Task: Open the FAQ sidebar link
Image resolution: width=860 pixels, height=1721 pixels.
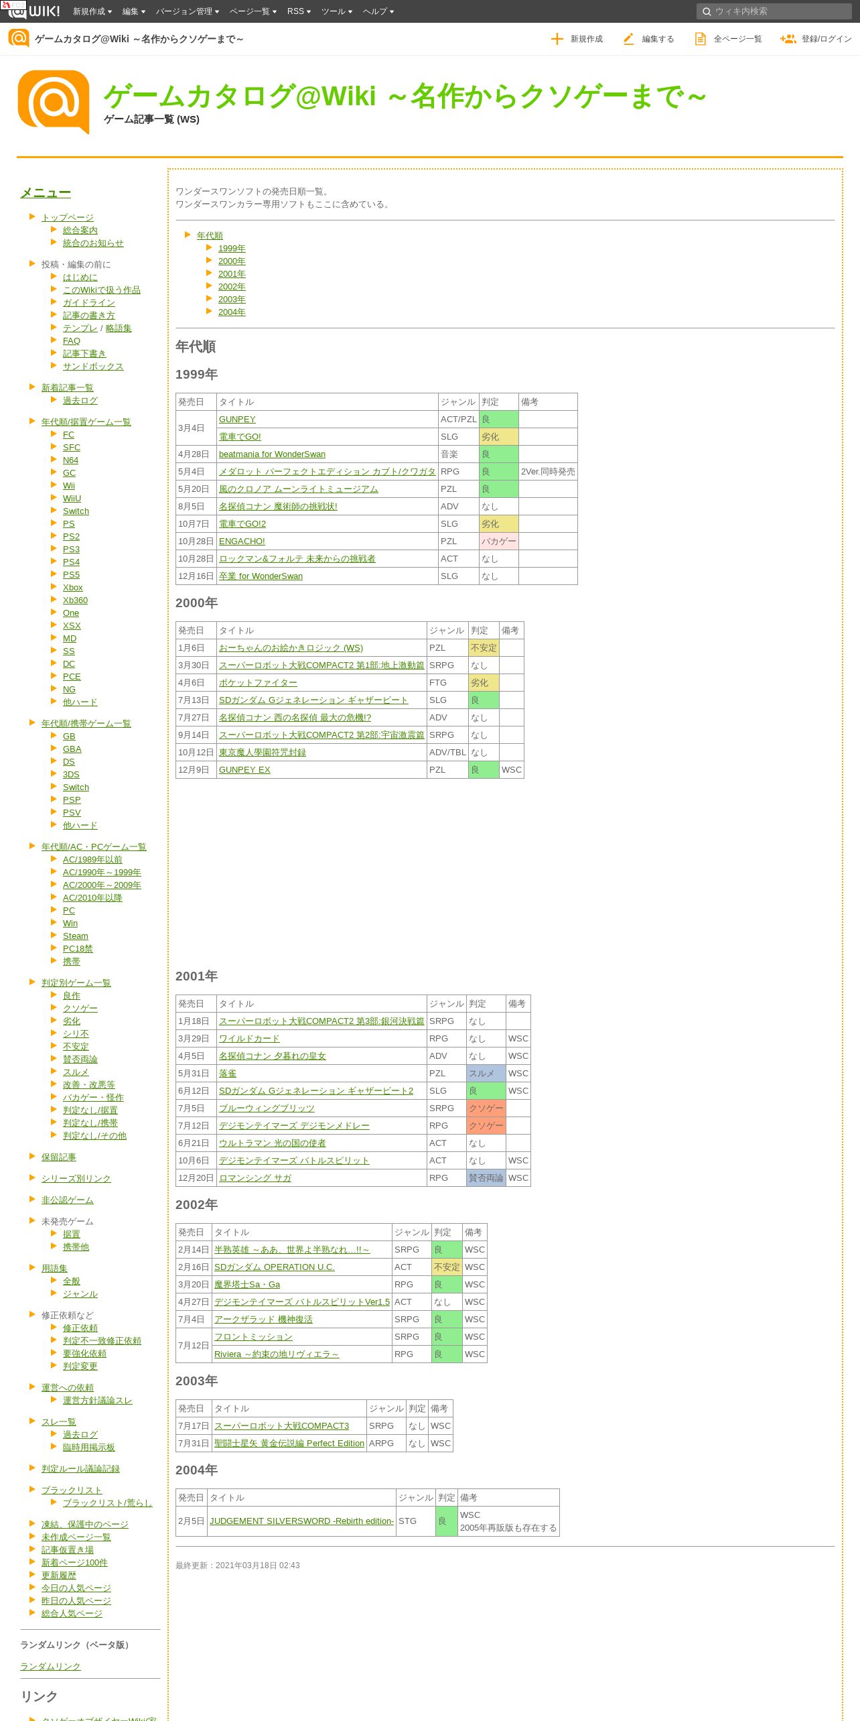Action: tap(72, 341)
